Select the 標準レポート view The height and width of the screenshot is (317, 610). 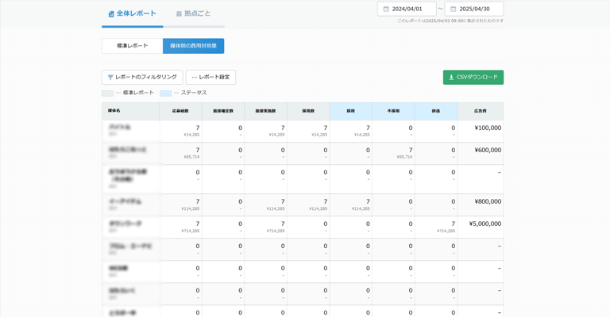133,46
